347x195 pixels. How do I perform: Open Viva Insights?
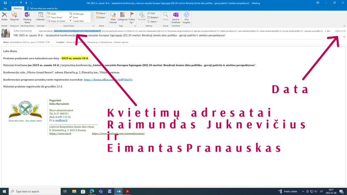click(x=186, y=18)
